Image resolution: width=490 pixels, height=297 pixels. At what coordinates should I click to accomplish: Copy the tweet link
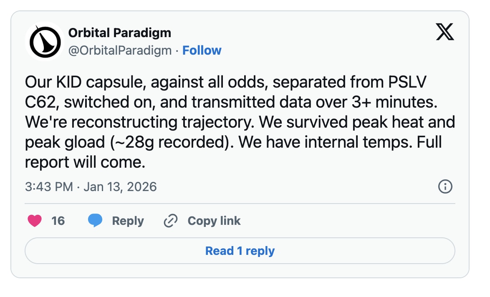click(214, 221)
